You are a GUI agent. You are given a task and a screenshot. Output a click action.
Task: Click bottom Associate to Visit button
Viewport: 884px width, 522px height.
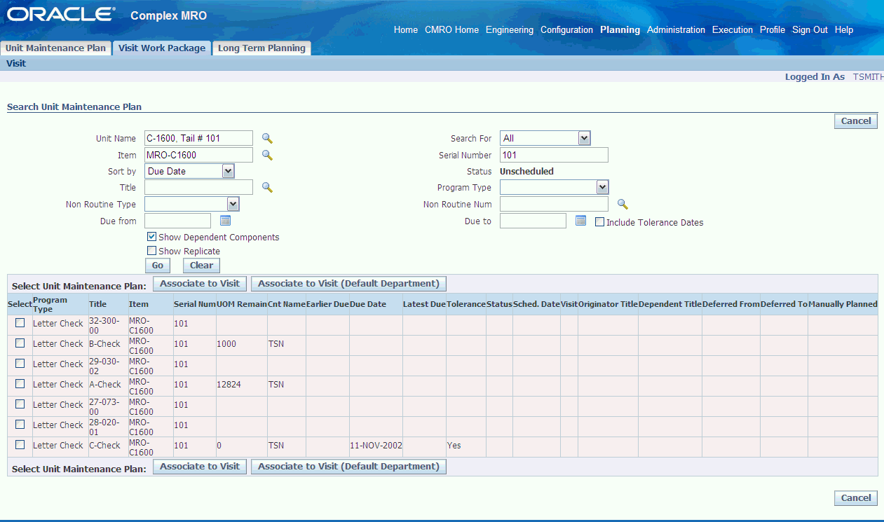[200, 467]
